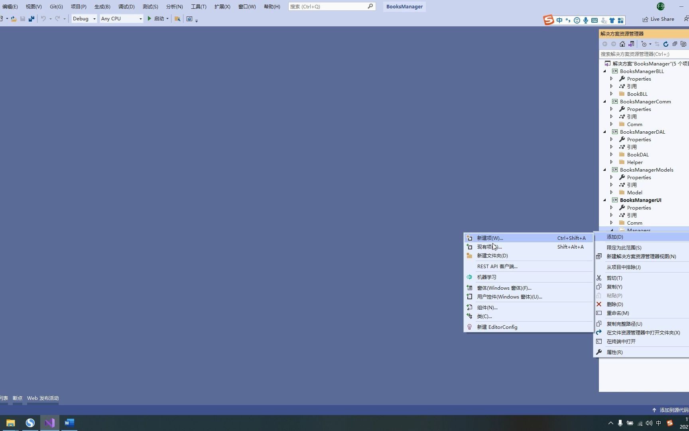689x431 pixels.
Task: Select BooksManagerModels project in tree
Action: pyautogui.click(x=646, y=170)
